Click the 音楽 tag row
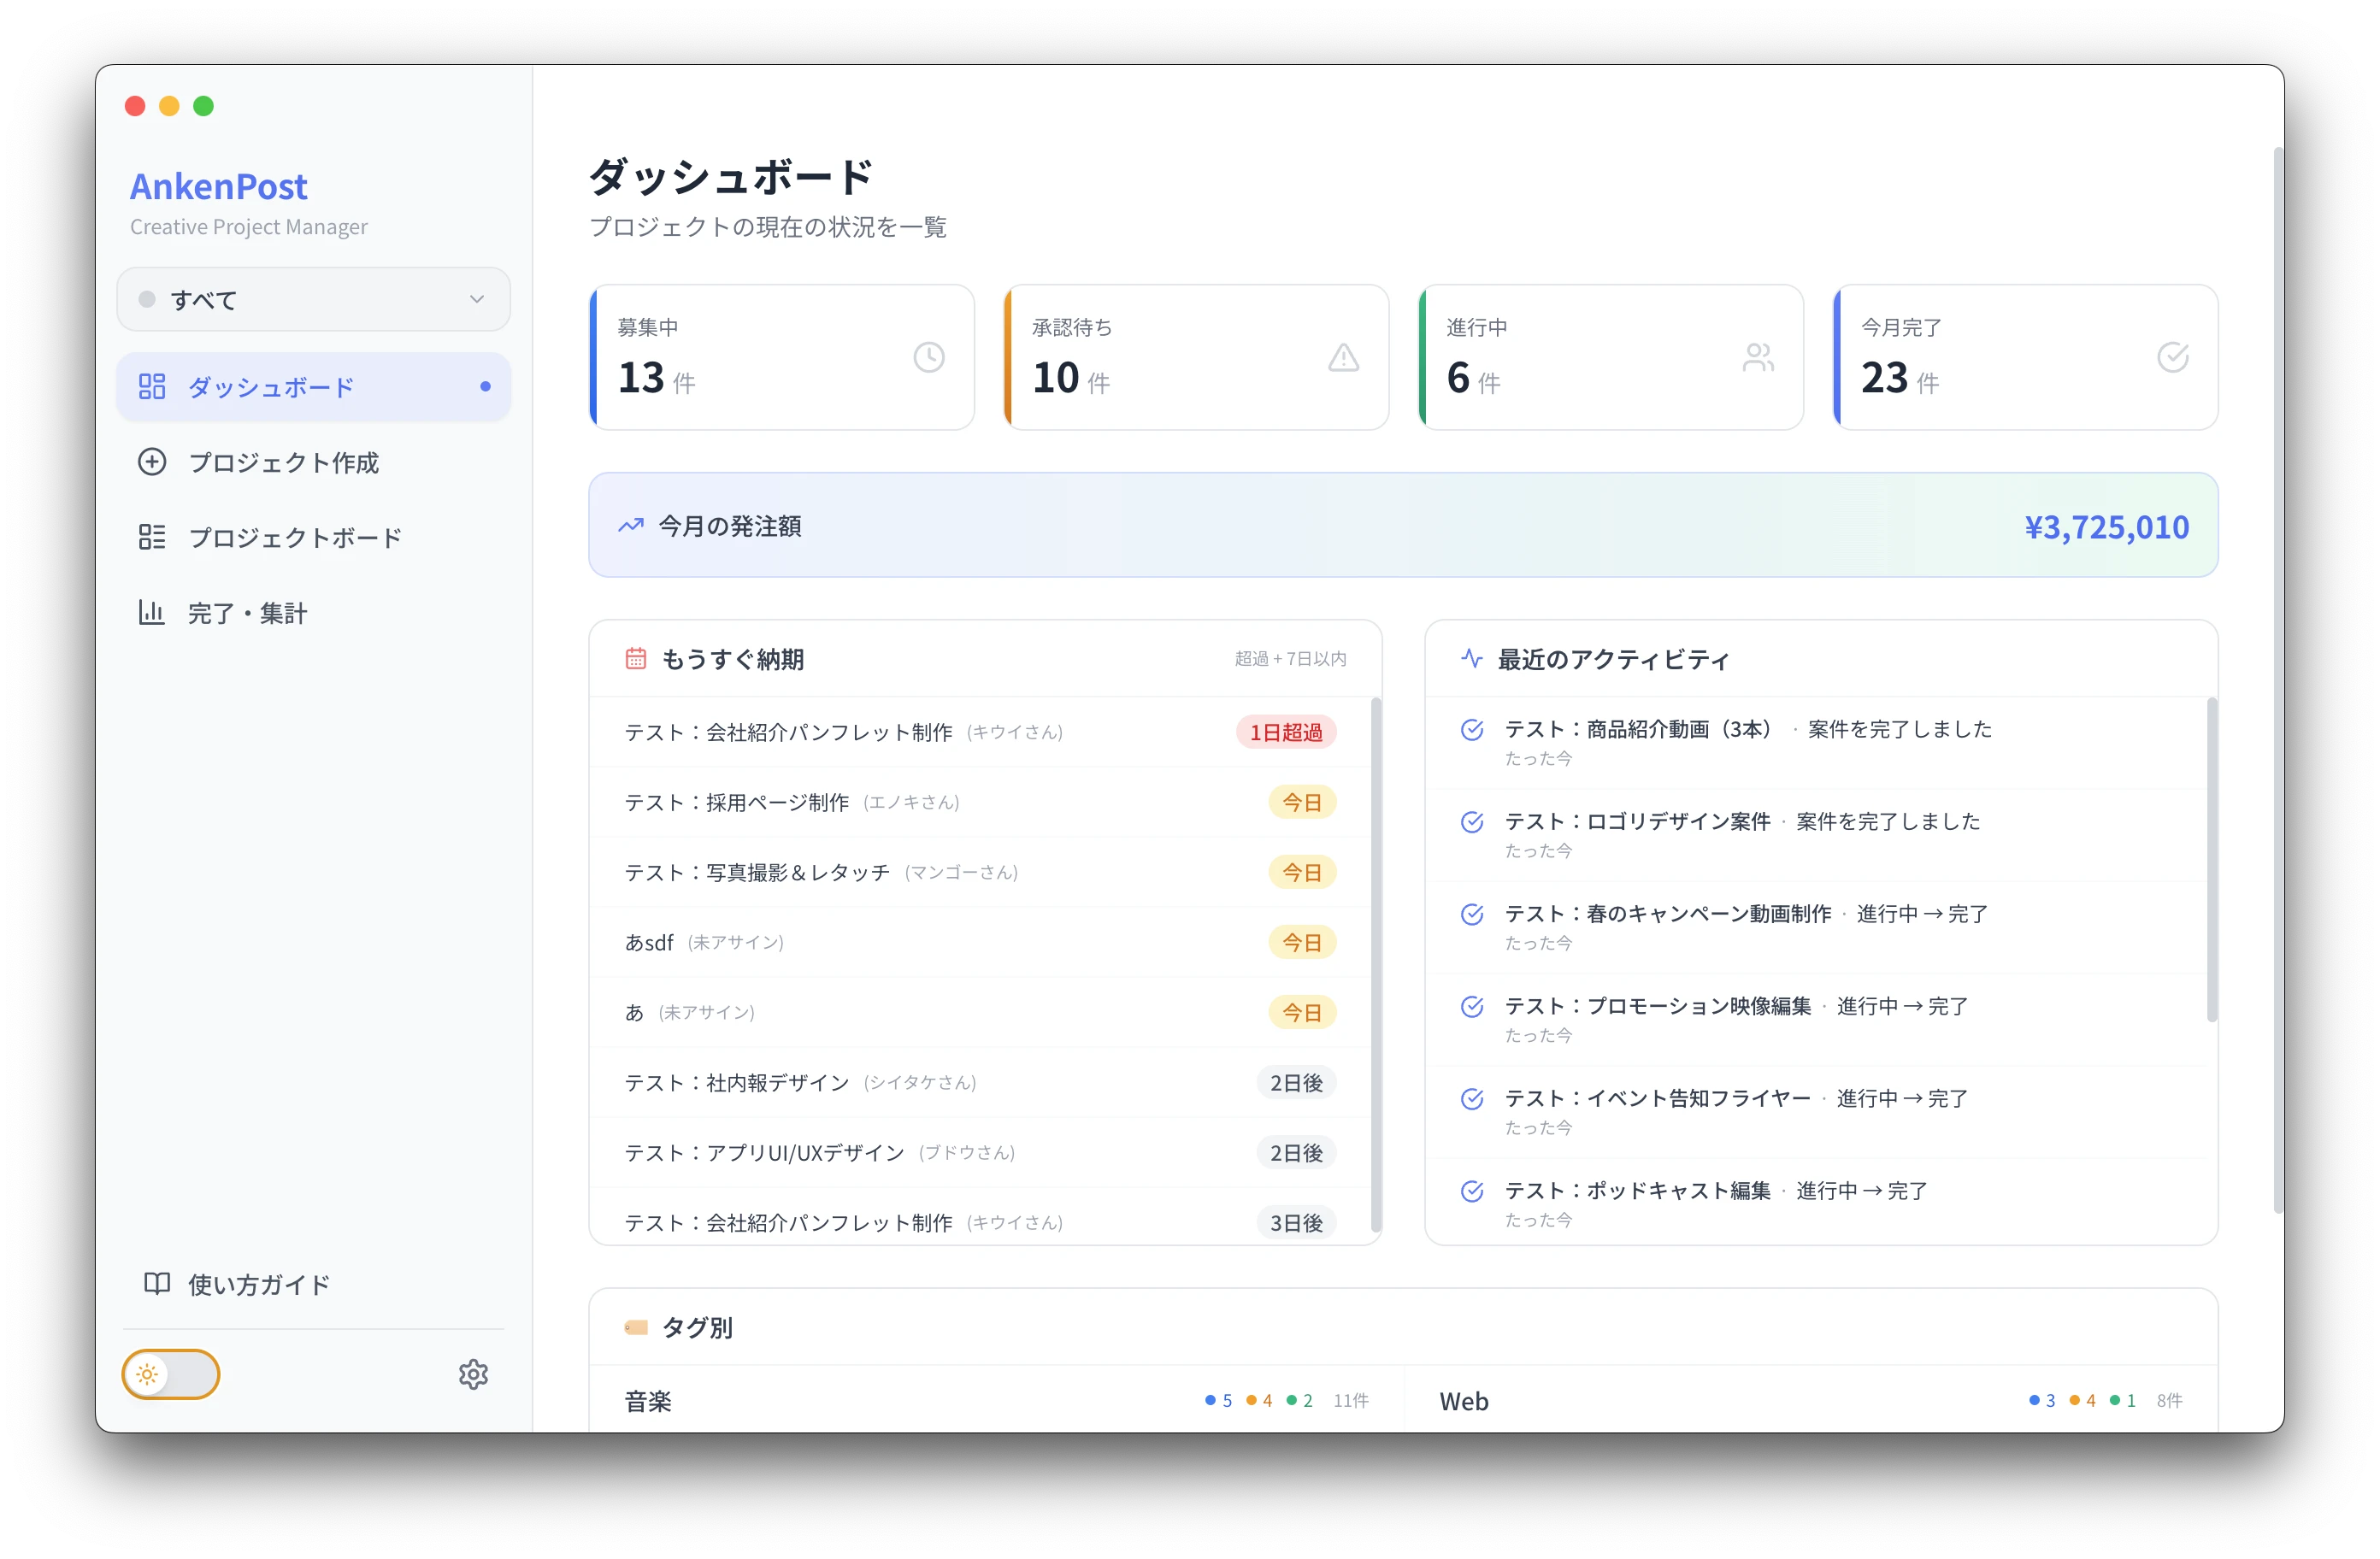This screenshot has height=1559, width=2380. [x=996, y=1400]
